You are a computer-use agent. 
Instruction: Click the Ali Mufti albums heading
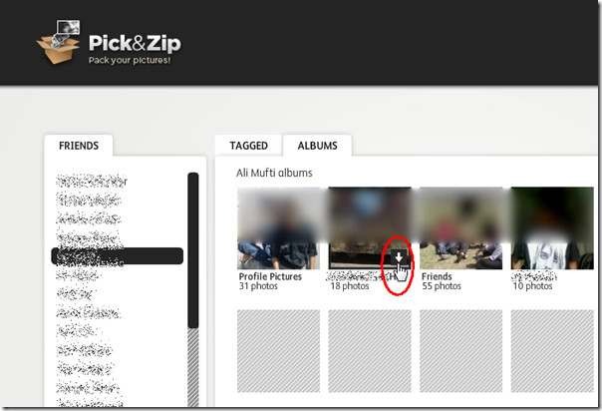tap(274, 173)
